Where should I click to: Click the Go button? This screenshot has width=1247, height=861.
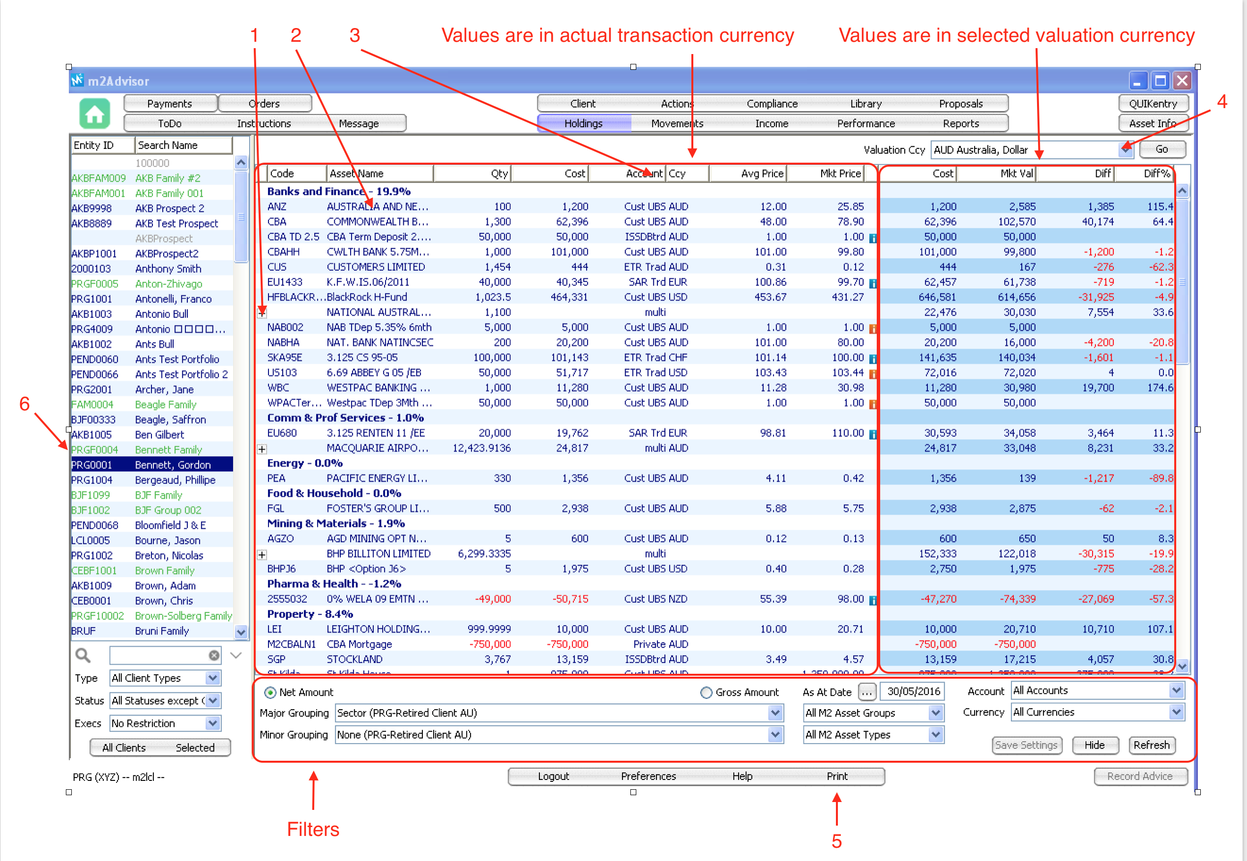click(x=1162, y=149)
